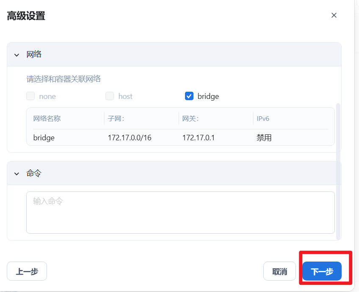The height and width of the screenshot is (292, 359).
Task: Click the gateway value 172.17.0.1
Action: point(199,138)
